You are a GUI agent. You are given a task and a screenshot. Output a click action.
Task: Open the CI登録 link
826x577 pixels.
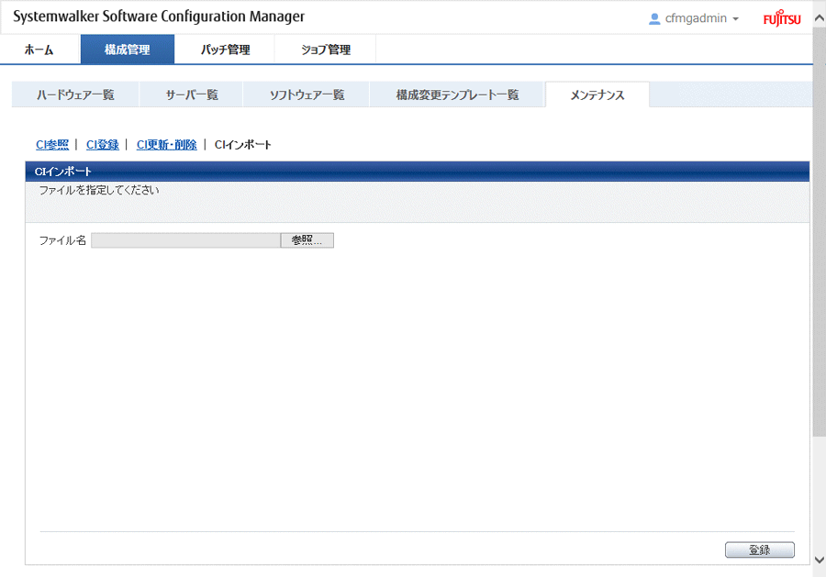point(102,144)
